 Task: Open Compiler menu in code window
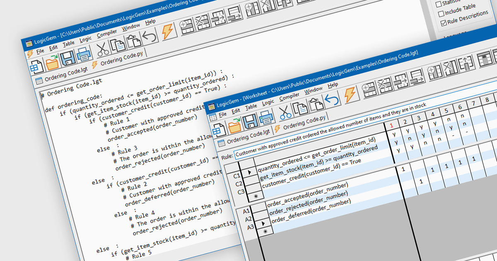pyautogui.click(x=107, y=33)
